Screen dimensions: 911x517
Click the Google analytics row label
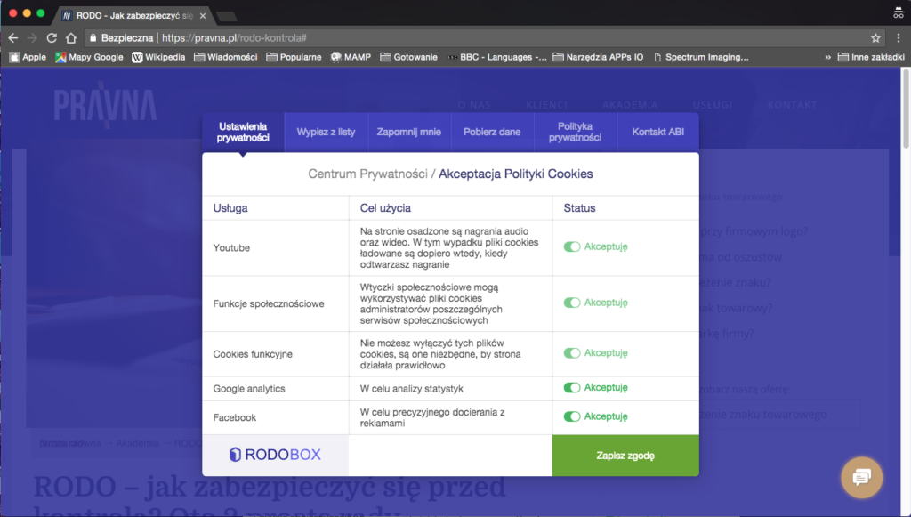pyautogui.click(x=249, y=389)
